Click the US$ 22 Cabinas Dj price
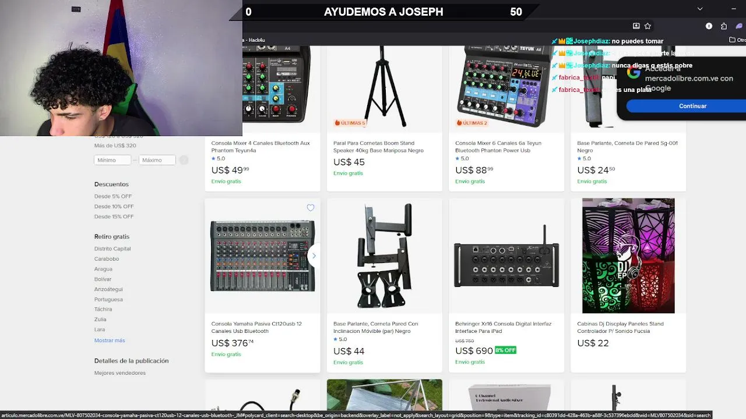Screen dimensions: 746x419 593,343
